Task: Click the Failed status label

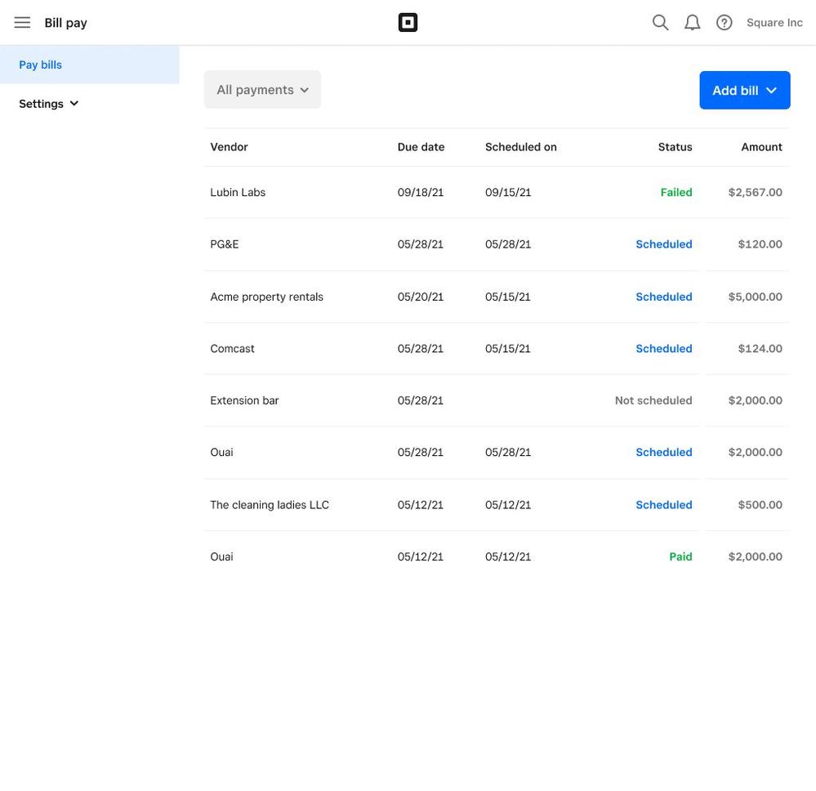Action: pos(676,193)
